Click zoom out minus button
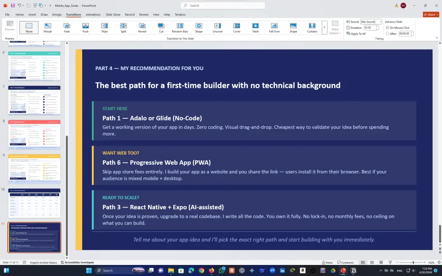 point(397,262)
